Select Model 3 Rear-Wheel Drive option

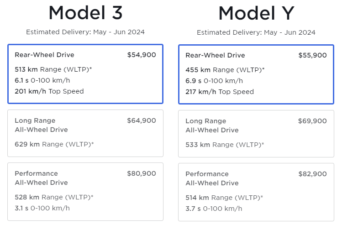(85, 73)
